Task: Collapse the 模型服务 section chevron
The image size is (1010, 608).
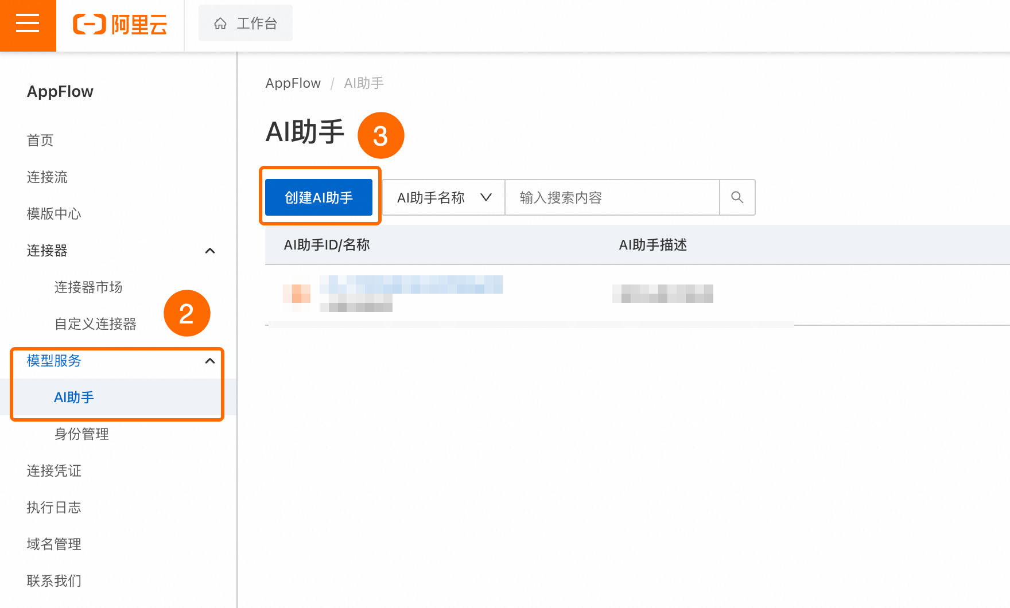Action: pos(210,361)
